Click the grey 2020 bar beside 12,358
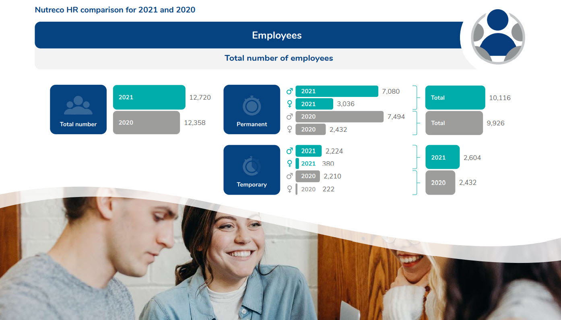 [x=146, y=123]
